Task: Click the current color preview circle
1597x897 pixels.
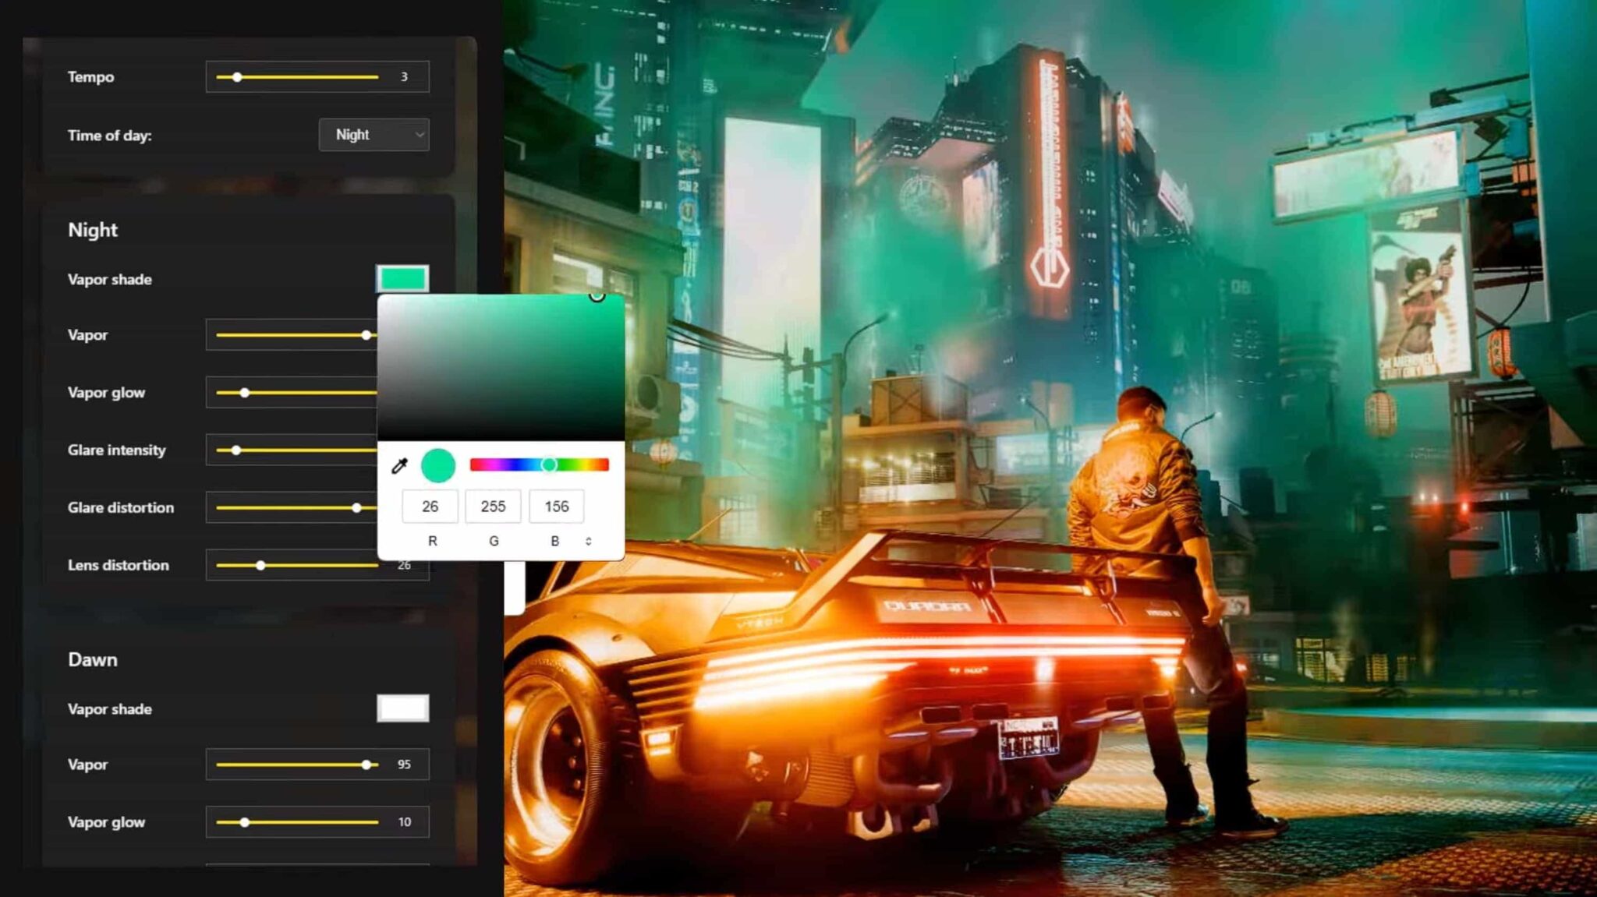Action: [439, 464]
